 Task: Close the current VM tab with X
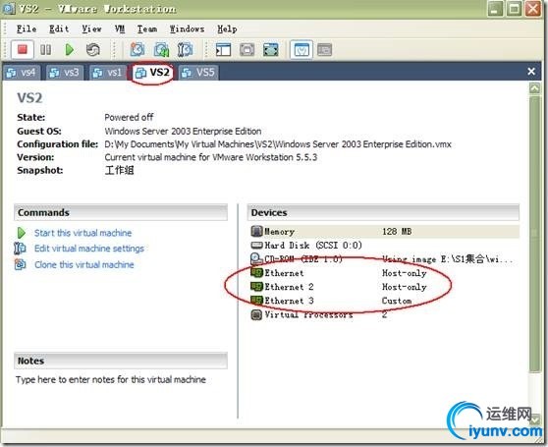(531, 72)
